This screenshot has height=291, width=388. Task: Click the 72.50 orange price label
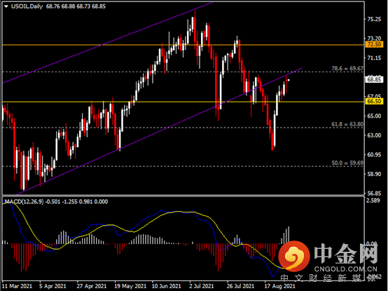pos(374,45)
